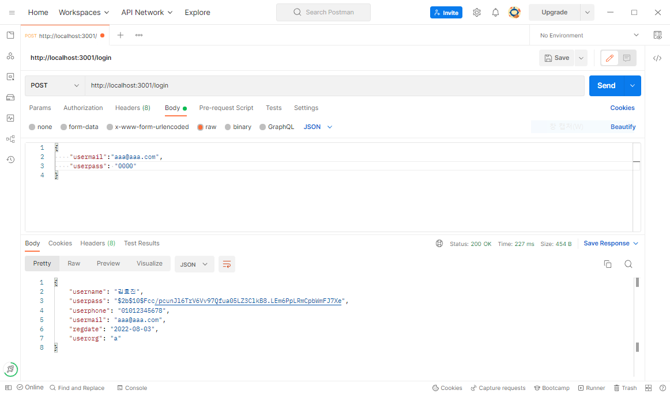Open two-pane layout toggle icon
The image size is (670, 394).
click(x=648, y=388)
